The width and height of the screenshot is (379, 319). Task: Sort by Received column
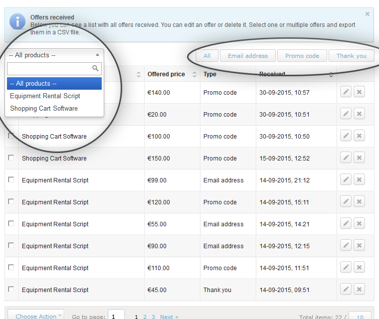331,74
